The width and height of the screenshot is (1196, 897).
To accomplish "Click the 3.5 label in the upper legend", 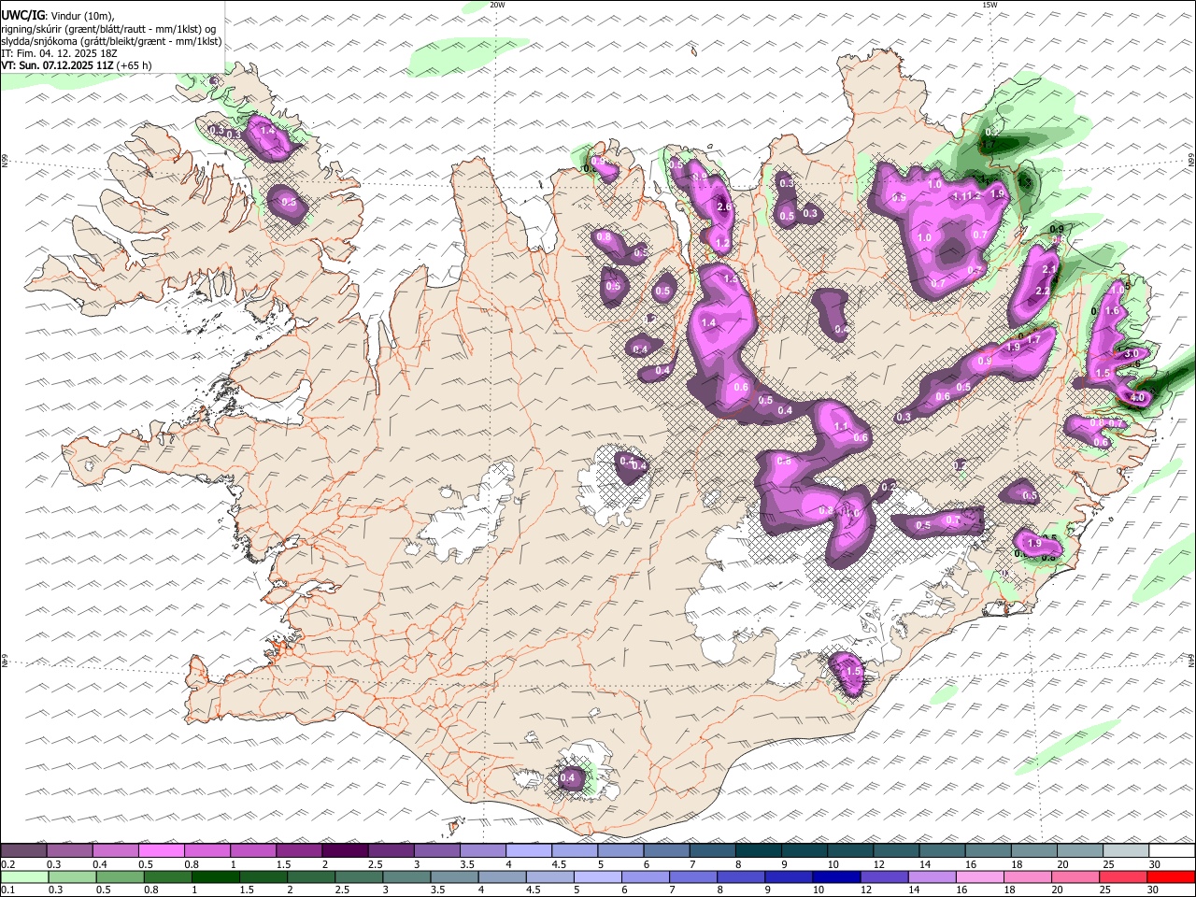I will pos(467,864).
